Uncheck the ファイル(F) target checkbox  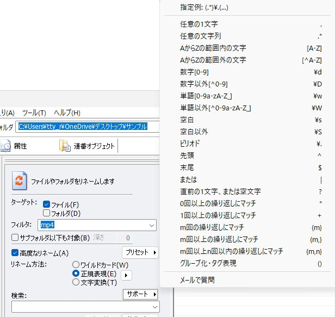[x=47, y=204]
